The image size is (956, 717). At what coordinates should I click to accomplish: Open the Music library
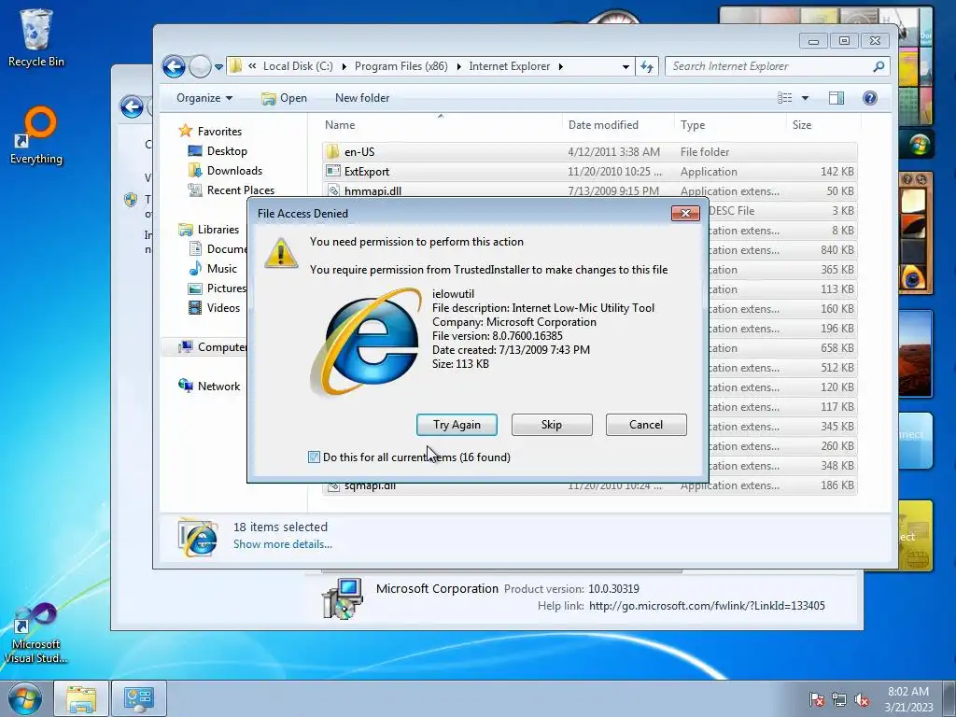221,268
